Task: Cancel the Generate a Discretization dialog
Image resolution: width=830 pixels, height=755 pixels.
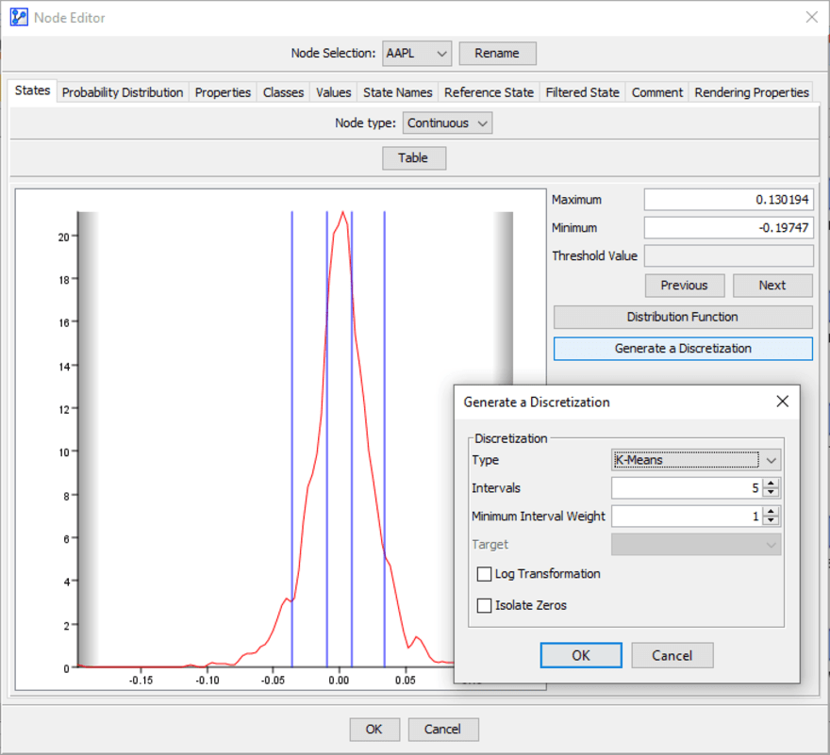Action: click(672, 655)
